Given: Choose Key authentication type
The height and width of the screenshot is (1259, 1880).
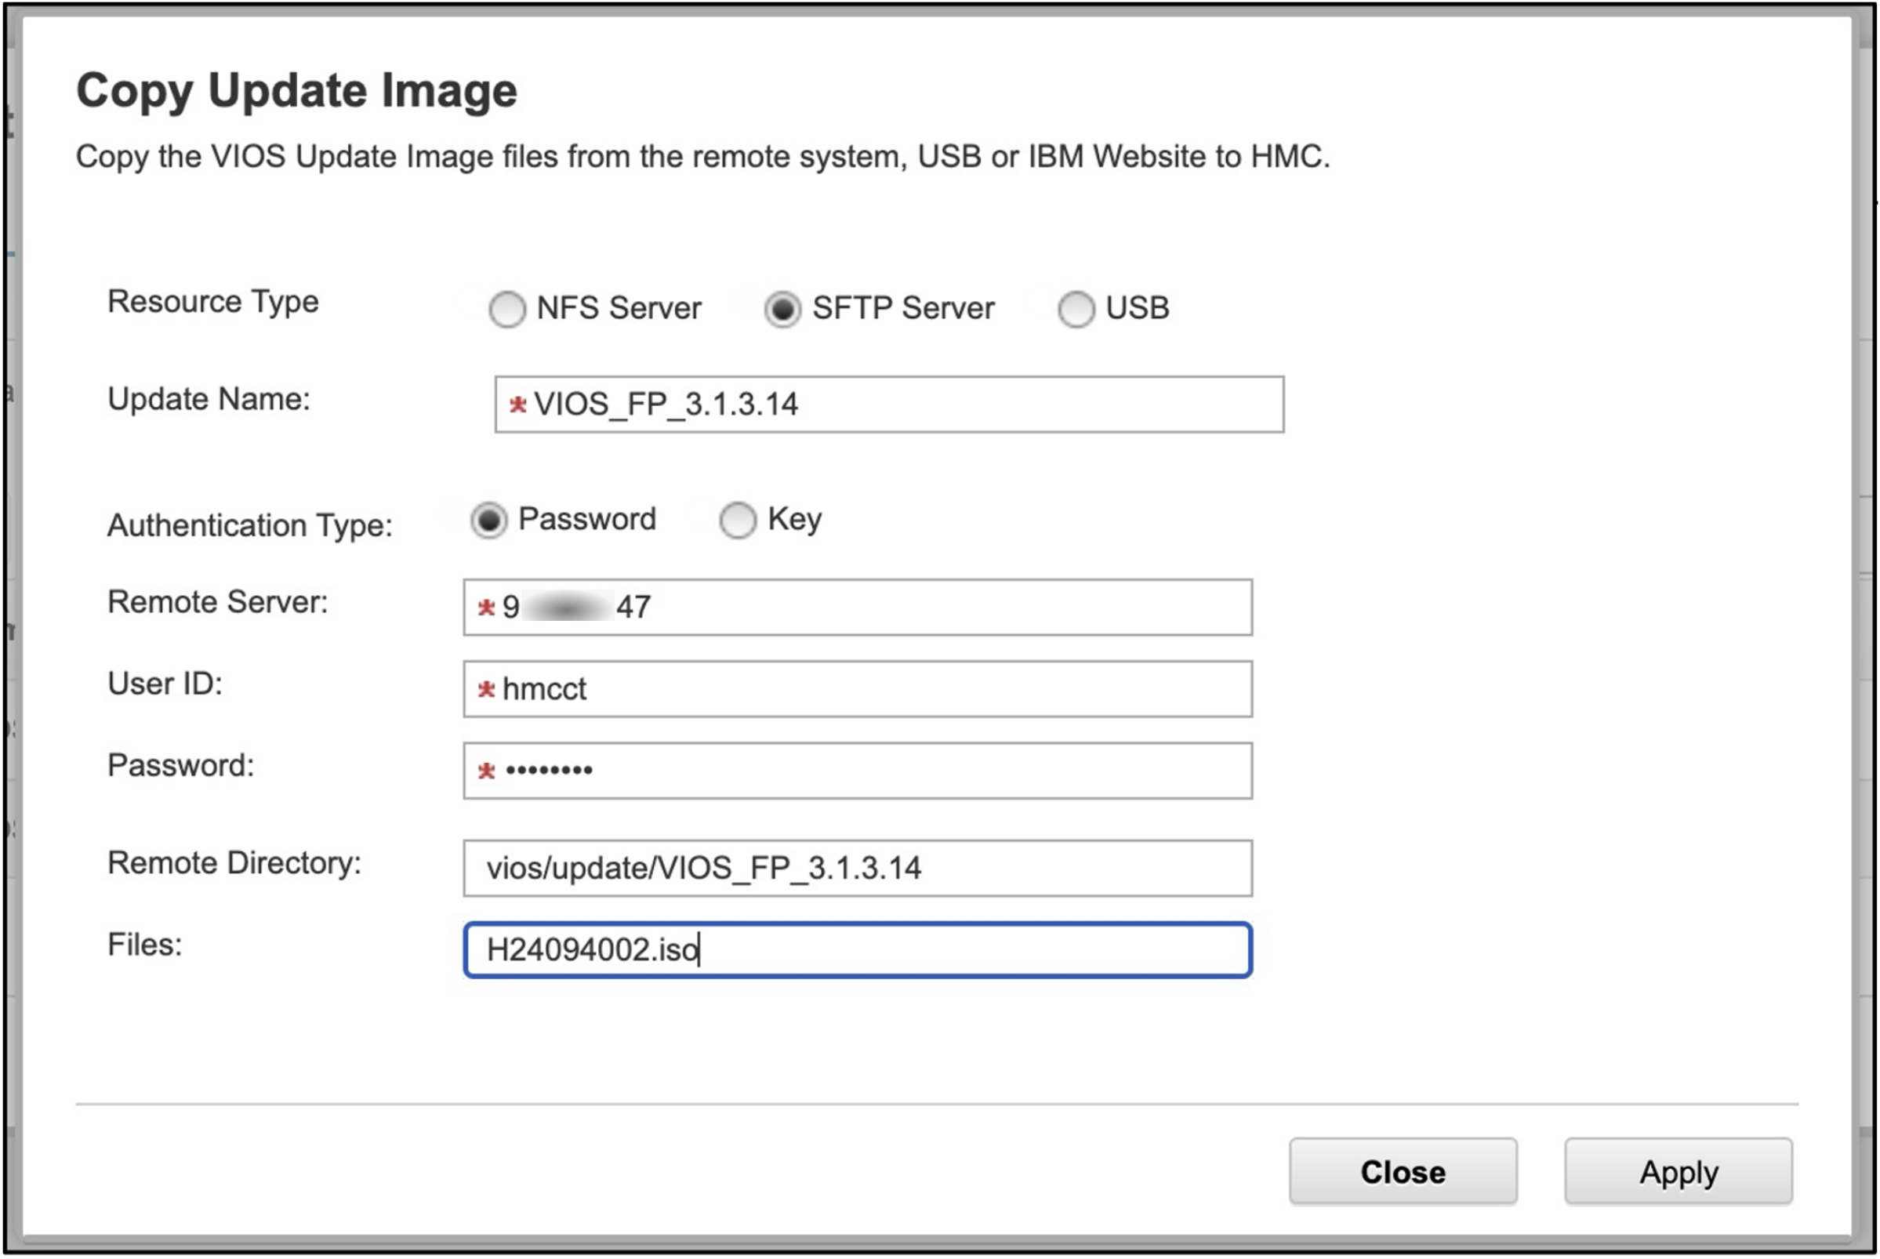Looking at the screenshot, I should click(x=738, y=521).
